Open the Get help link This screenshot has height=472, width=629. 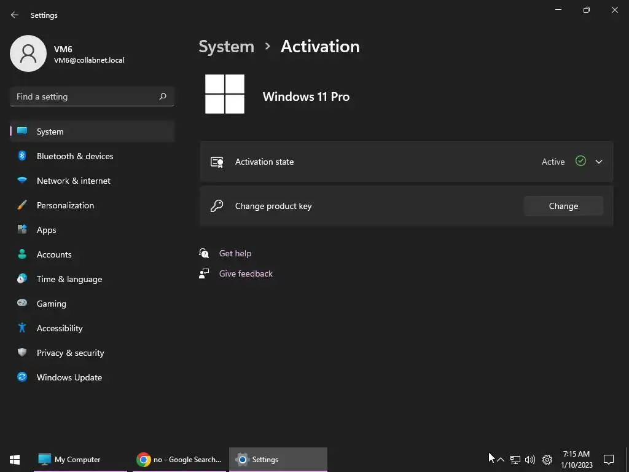(x=235, y=253)
